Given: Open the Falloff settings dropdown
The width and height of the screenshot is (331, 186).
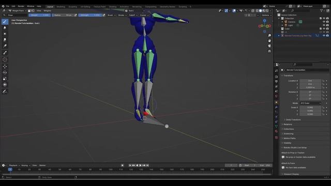Looking at the screenshot, I should (133, 15).
